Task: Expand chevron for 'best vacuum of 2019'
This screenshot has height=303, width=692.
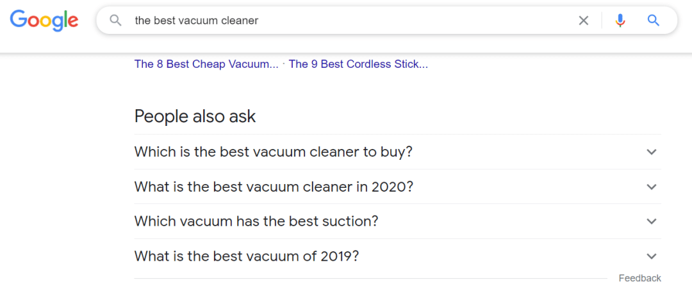Action: point(652,256)
